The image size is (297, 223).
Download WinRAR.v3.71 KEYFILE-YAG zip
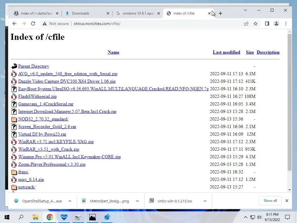click(56, 142)
